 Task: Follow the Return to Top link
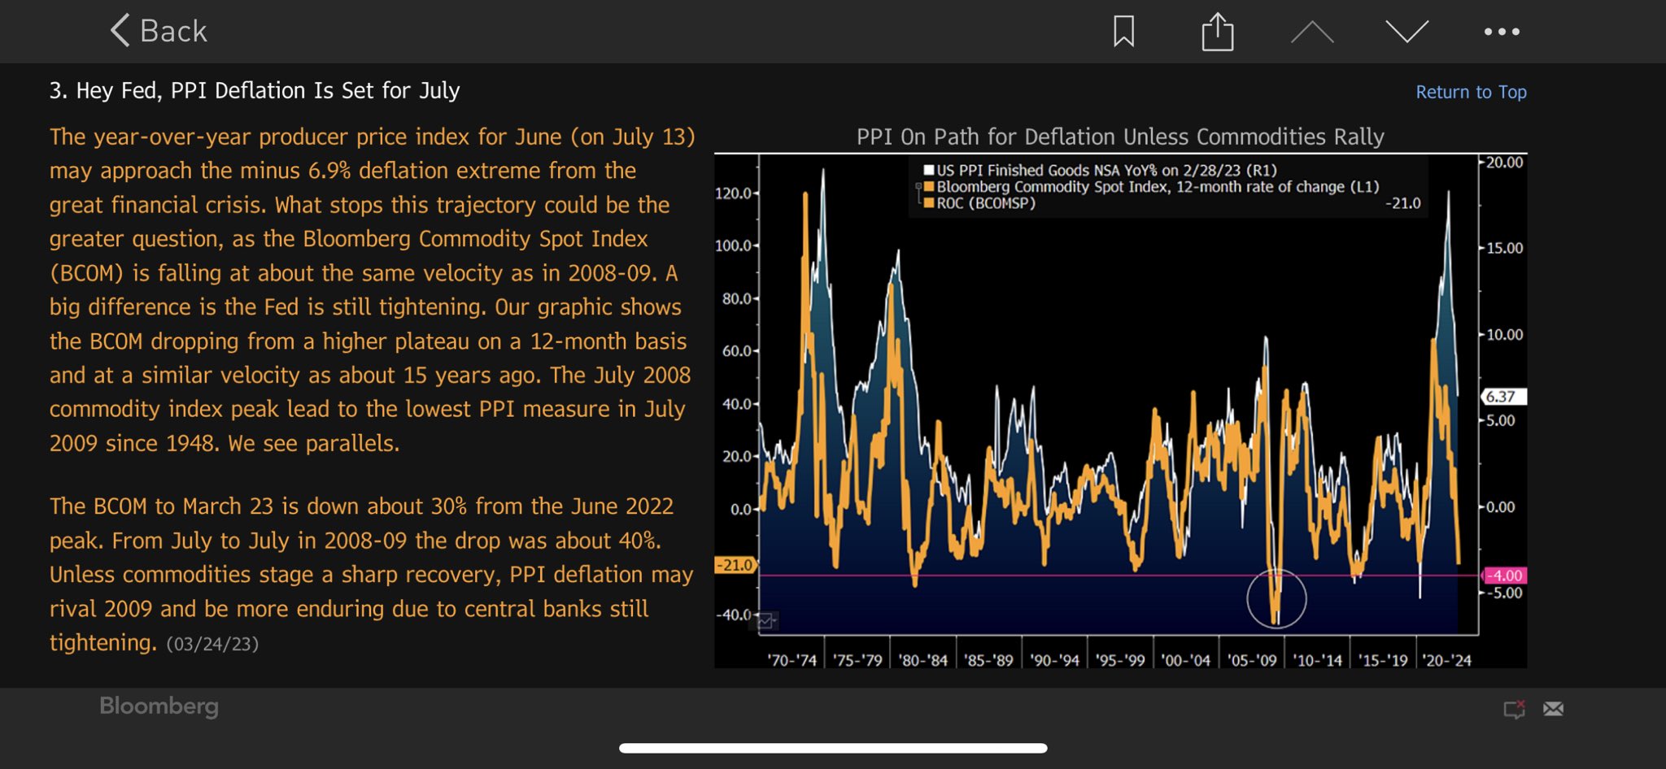[x=1471, y=92]
